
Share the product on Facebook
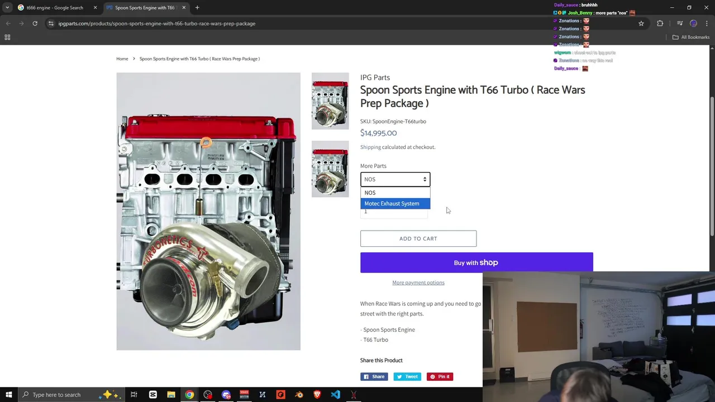click(x=374, y=377)
